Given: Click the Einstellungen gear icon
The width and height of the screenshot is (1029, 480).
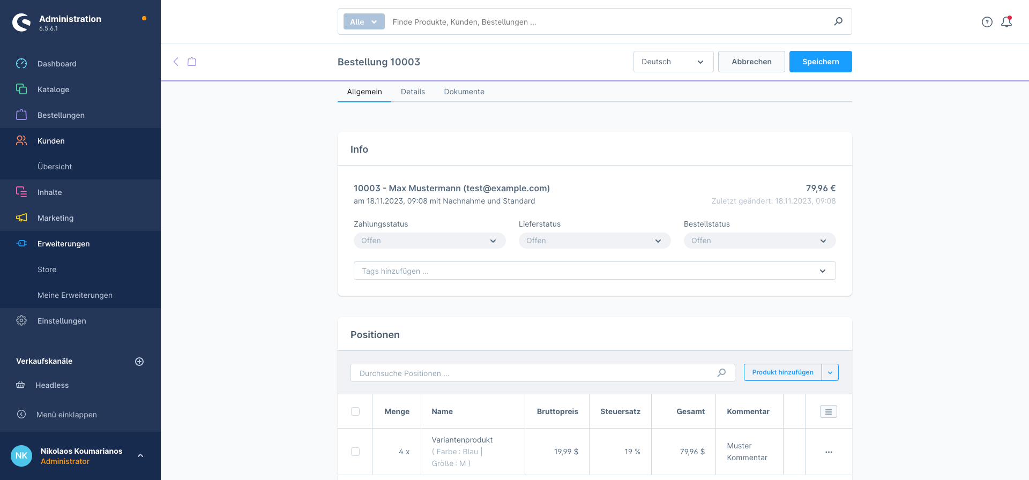Looking at the screenshot, I should coord(21,321).
